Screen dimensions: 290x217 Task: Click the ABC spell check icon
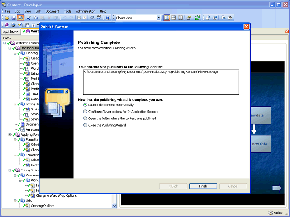(x=99, y=18)
